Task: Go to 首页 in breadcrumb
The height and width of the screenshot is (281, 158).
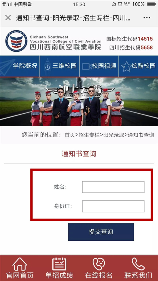Action: click(70, 135)
